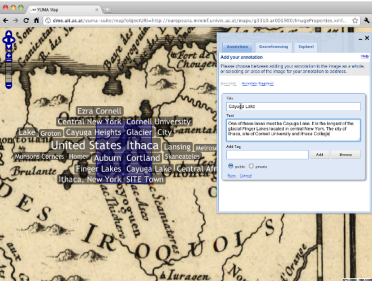Pan the map down
372x281 pixels.
9,47
